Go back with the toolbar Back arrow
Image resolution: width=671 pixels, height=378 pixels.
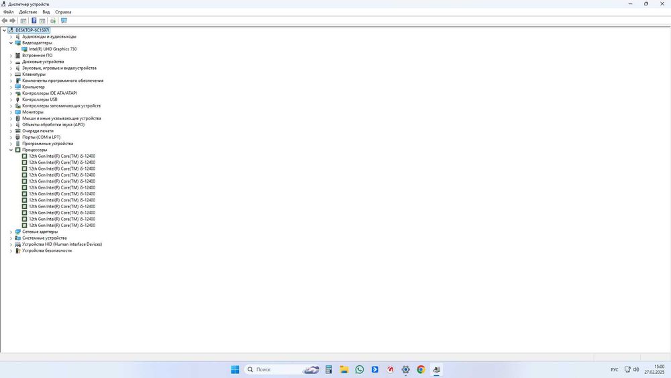click(4, 21)
